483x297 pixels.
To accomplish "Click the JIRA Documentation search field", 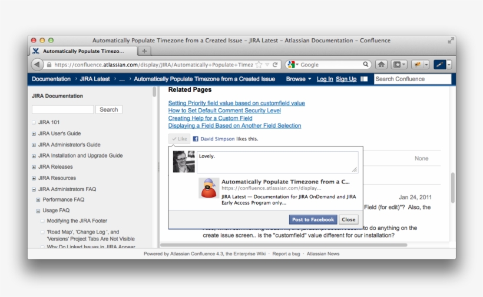I will pyautogui.click(x=62, y=109).
